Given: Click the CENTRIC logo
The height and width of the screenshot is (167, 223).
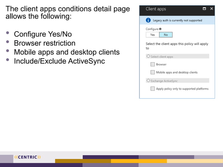Looking at the screenshot, I should click(x=28, y=157).
